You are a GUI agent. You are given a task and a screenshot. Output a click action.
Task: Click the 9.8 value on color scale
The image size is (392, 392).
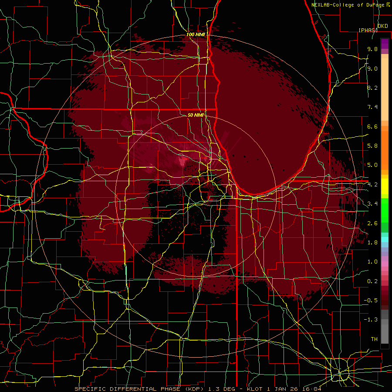[372, 49]
